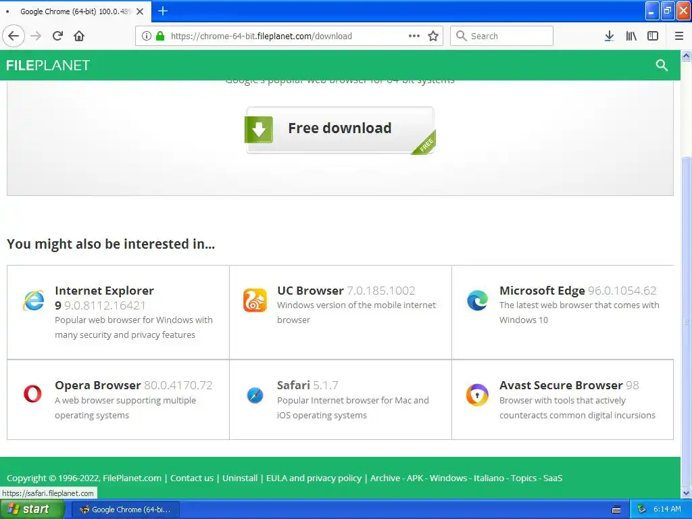
Task: Click the Safari compass icon
Action: [255, 395]
